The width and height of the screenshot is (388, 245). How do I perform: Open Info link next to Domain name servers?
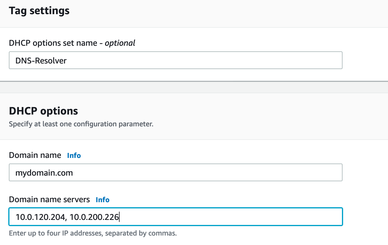coord(102,200)
